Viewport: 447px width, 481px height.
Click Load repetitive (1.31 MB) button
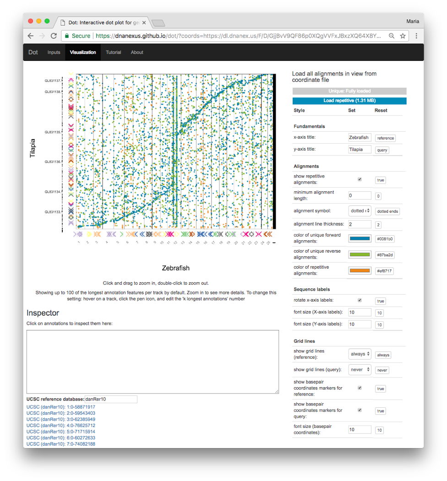pyautogui.click(x=349, y=101)
